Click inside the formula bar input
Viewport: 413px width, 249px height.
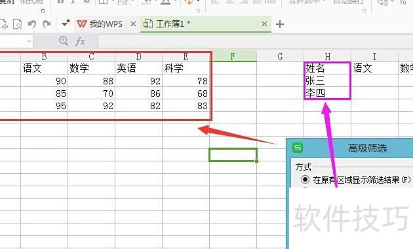click(x=256, y=41)
